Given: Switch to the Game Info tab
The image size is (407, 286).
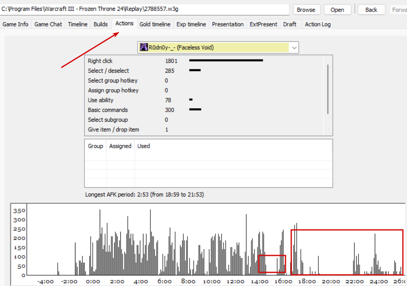Looking at the screenshot, I should (16, 24).
